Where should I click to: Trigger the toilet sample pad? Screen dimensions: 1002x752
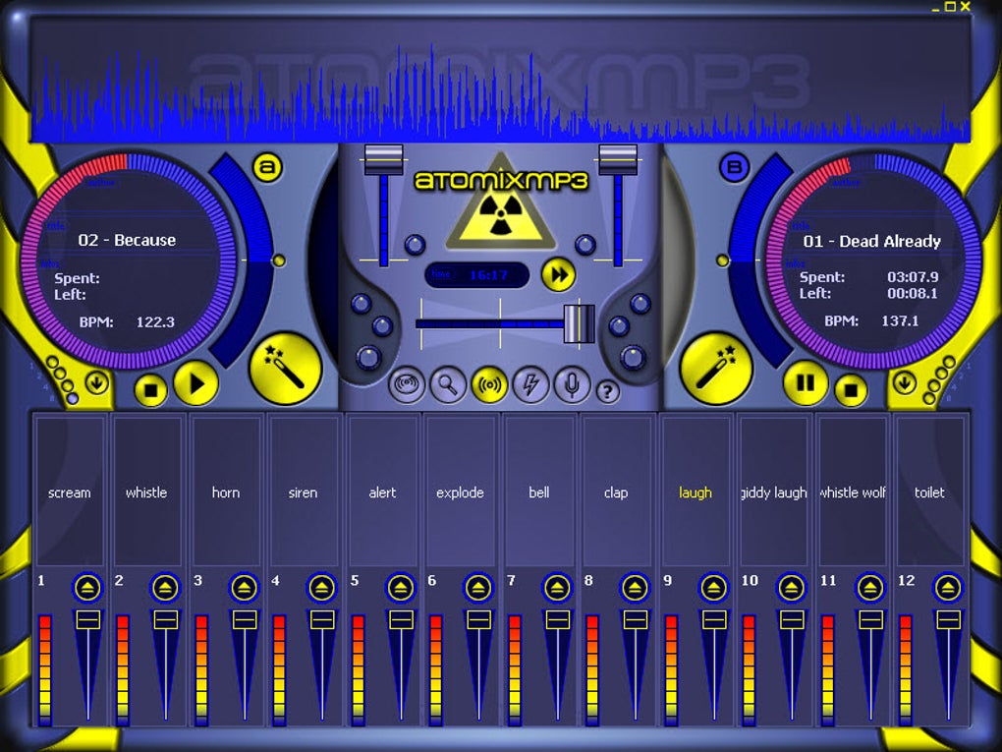click(929, 492)
